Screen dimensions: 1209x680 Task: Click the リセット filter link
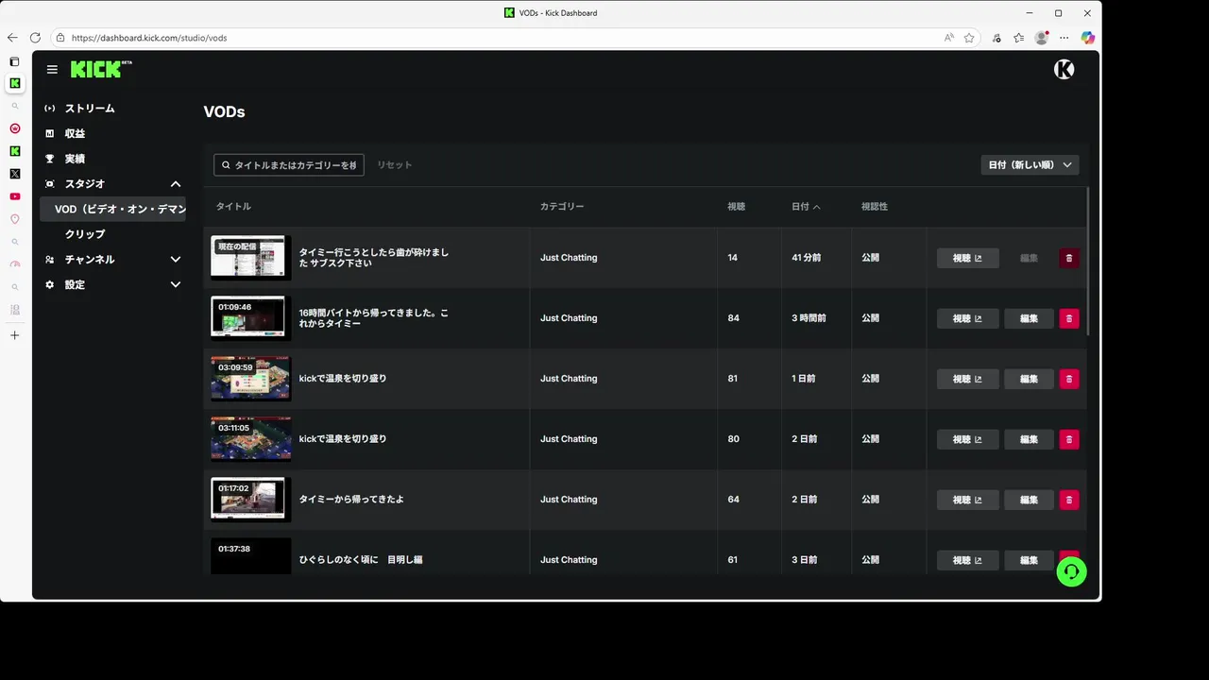tap(394, 165)
